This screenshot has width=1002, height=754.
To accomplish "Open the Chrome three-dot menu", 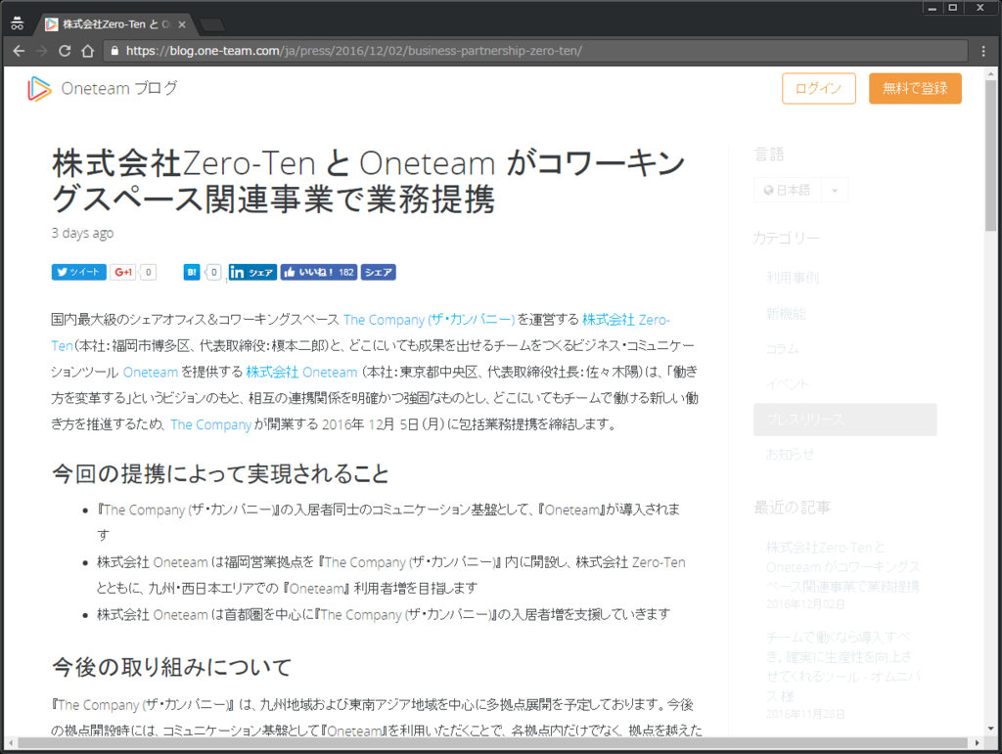I will click(983, 51).
